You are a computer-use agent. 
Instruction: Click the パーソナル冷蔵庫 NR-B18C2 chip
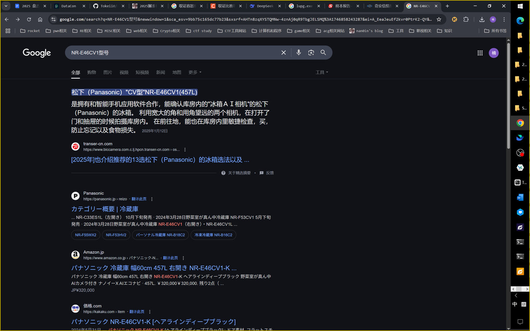click(x=160, y=235)
